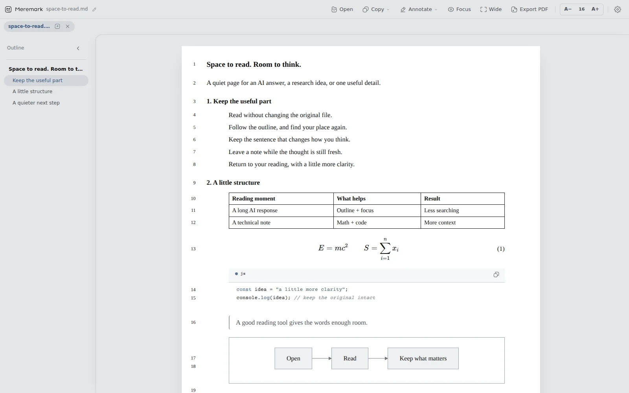Click the pencil rename icon beside space-to-read.md
Image resolution: width=629 pixels, height=393 pixels.
94,9
